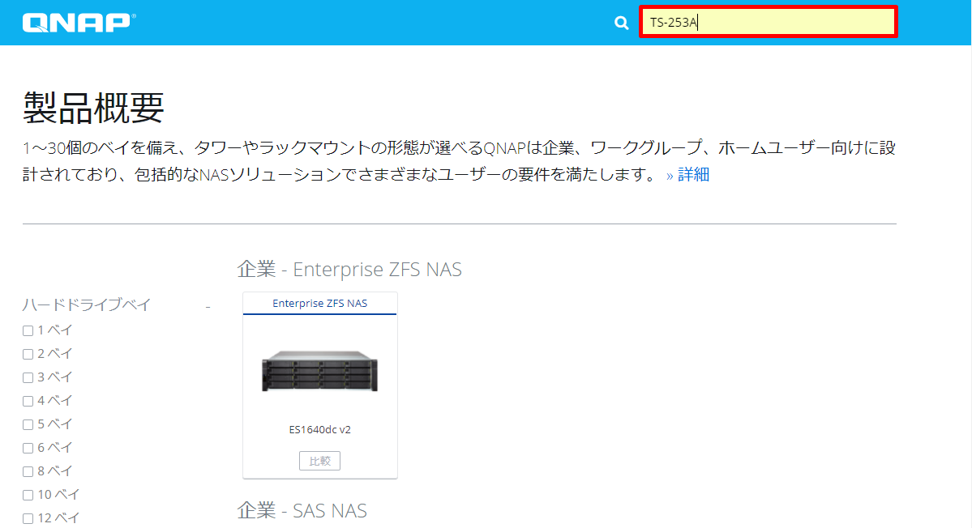Screen dimensions: 972x528
Task: Check the 8 ベイ checkbox
Action: (28, 472)
